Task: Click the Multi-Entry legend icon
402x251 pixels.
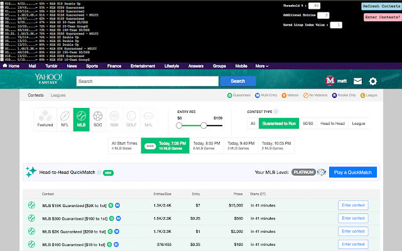Action: (x=258, y=95)
